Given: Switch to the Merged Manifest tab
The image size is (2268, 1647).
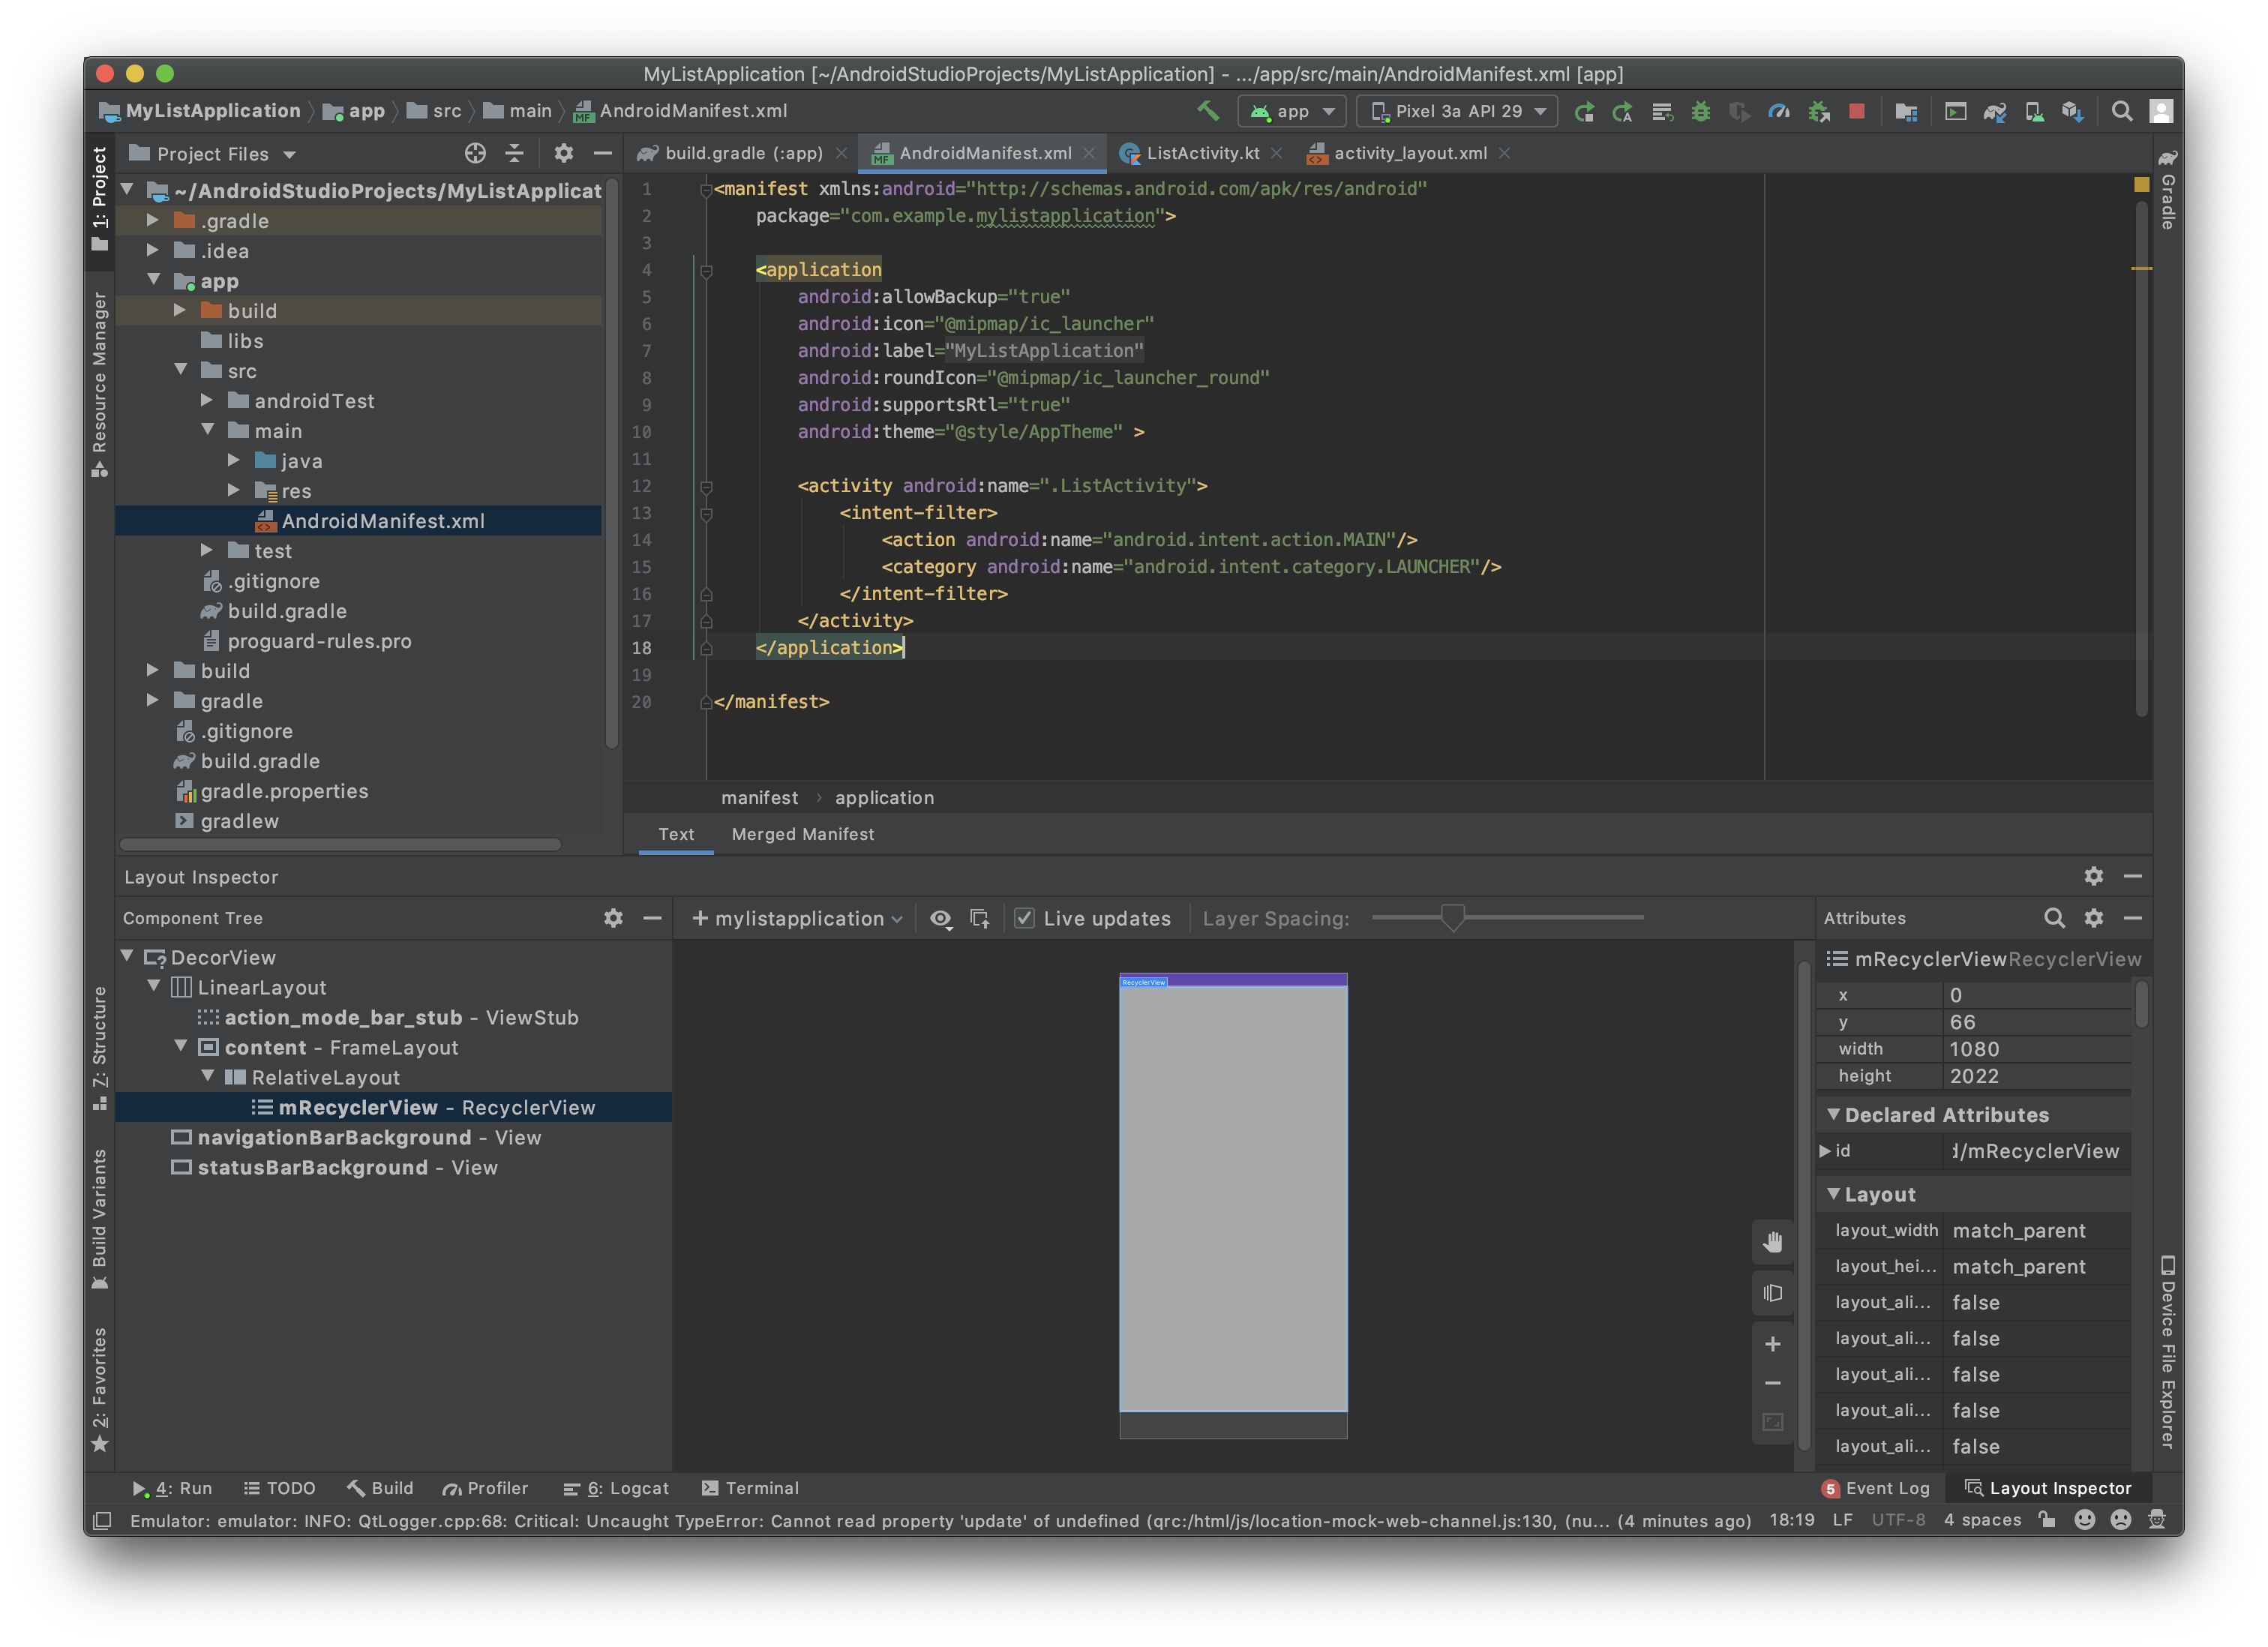Looking at the screenshot, I should [802, 834].
